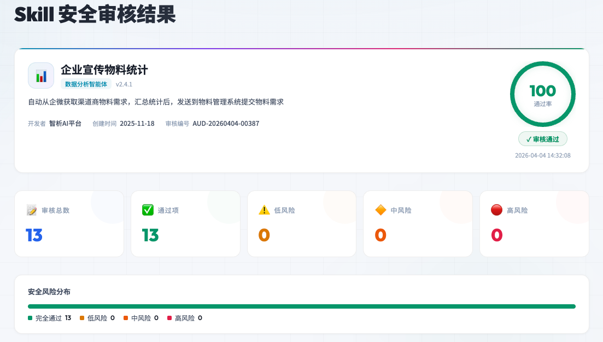Image resolution: width=603 pixels, height=342 pixels.
Task: Click the bar chart skill icon
Action: pyautogui.click(x=41, y=76)
